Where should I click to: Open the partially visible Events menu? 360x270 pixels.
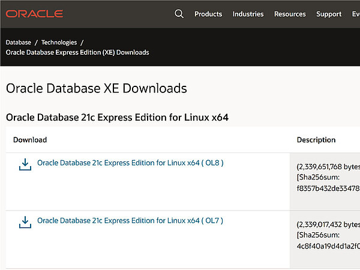355,14
